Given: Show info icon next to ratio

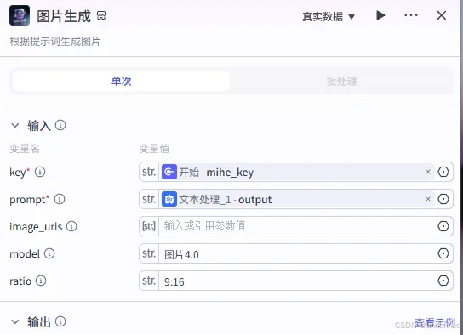Looking at the screenshot, I should pos(41,281).
